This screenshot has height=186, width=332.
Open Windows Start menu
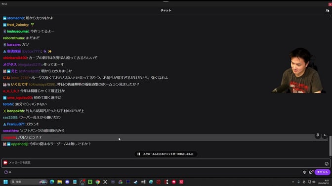coord(5,182)
